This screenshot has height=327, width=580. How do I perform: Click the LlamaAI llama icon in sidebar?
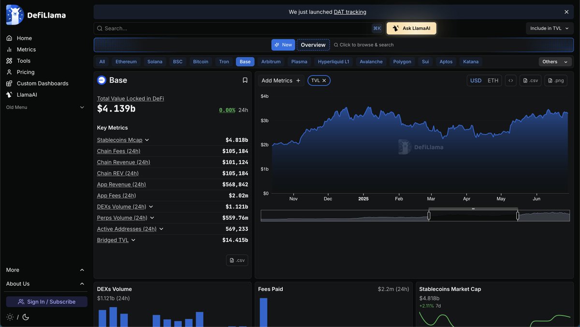(x=10, y=94)
